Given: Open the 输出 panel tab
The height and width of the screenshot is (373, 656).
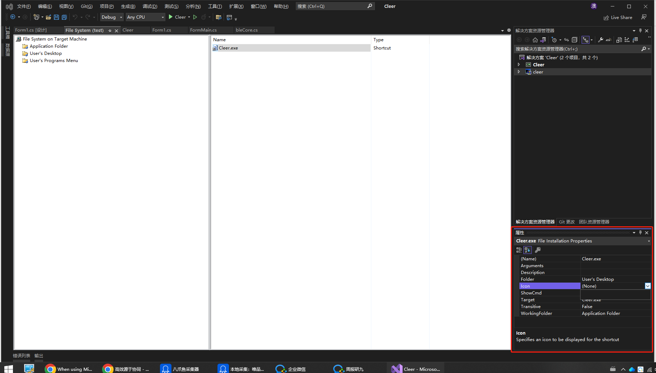Looking at the screenshot, I should tap(39, 355).
